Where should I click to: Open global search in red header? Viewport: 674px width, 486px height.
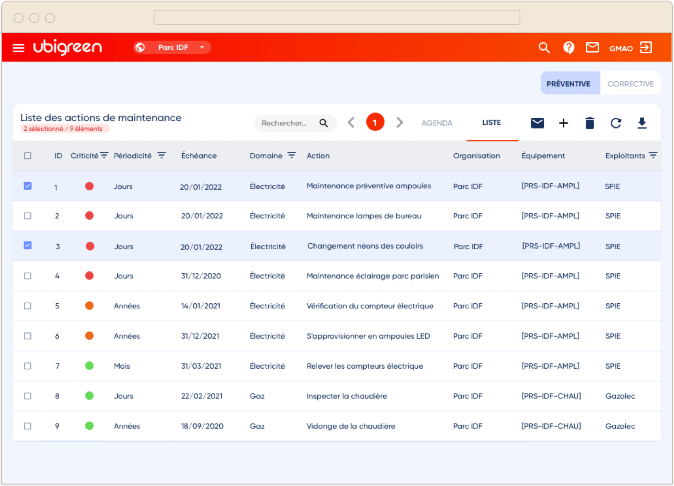point(544,48)
